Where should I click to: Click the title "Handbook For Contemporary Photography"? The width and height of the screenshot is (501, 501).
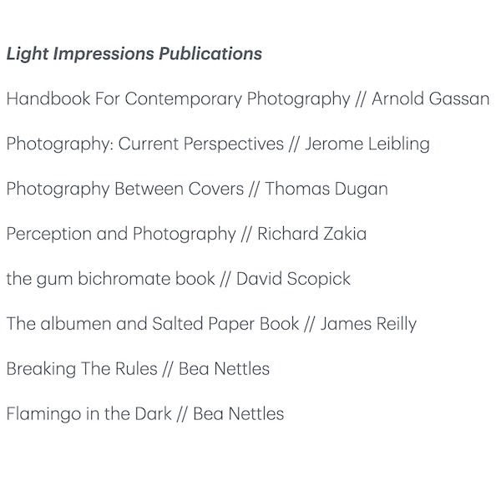coord(178,99)
